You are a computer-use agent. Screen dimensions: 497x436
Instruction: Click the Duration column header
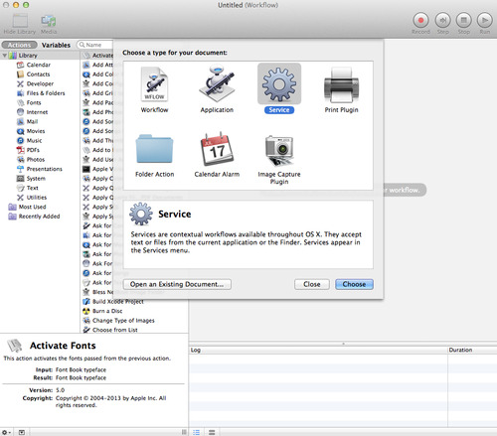pyautogui.click(x=472, y=350)
